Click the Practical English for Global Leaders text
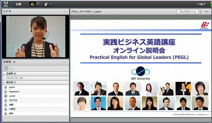 [139, 57]
